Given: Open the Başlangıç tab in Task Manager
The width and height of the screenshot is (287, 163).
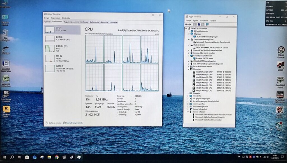Looking at the screenshot, I should pos(84,22).
